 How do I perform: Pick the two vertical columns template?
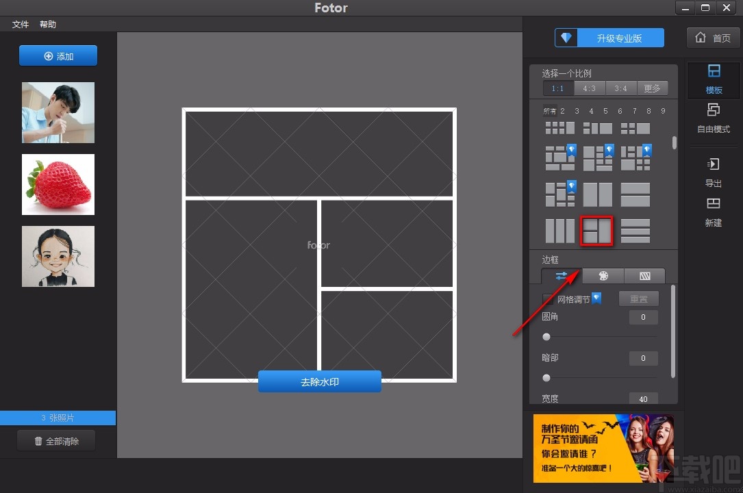(x=598, y=194)
